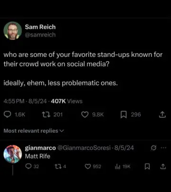Open the Sam Reich display name
The width and height of the screenshot is (171, 192).
tap(40, 27)
